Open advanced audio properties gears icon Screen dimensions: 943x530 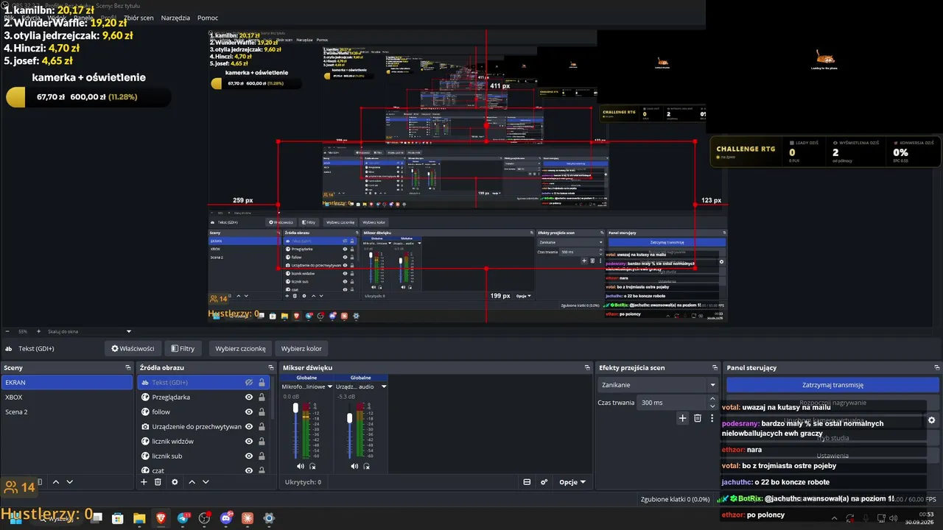click(544, 482)
